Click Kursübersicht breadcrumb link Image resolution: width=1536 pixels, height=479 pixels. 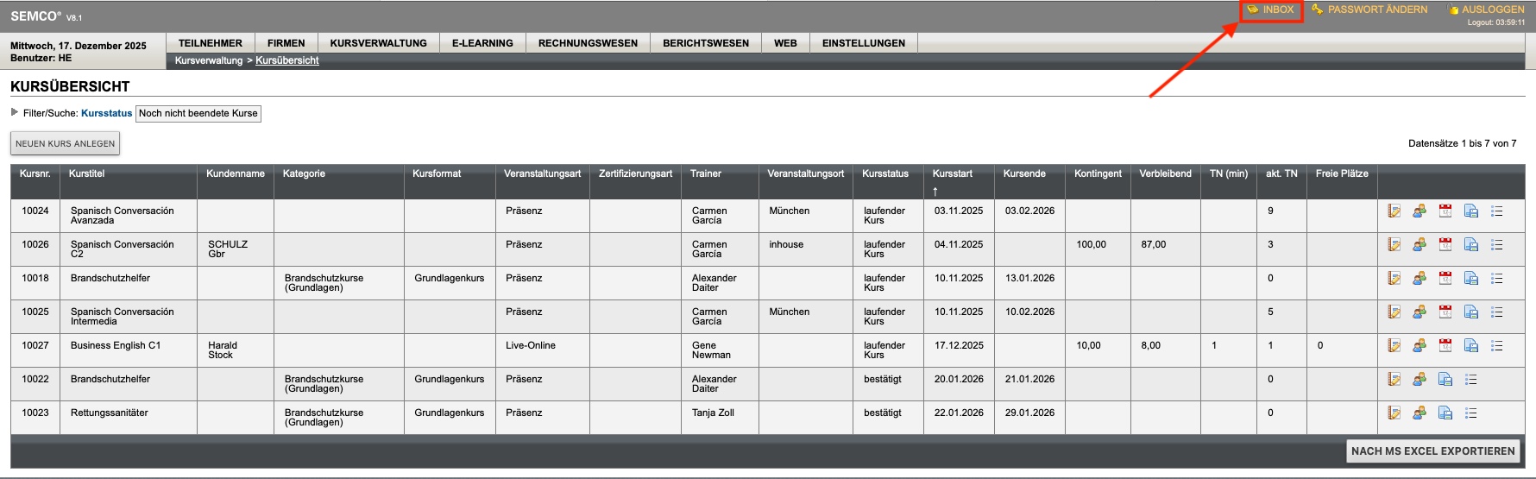point(287,60)
